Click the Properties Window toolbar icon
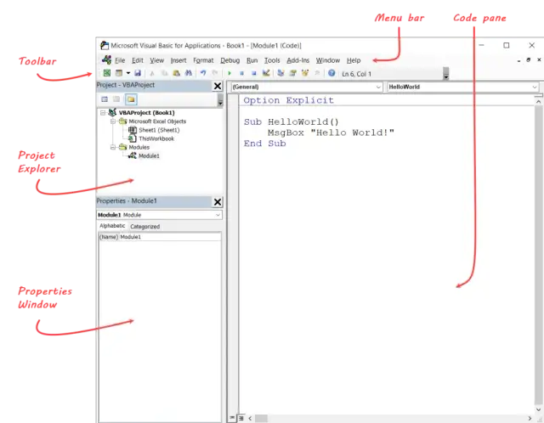 [292, 73]
